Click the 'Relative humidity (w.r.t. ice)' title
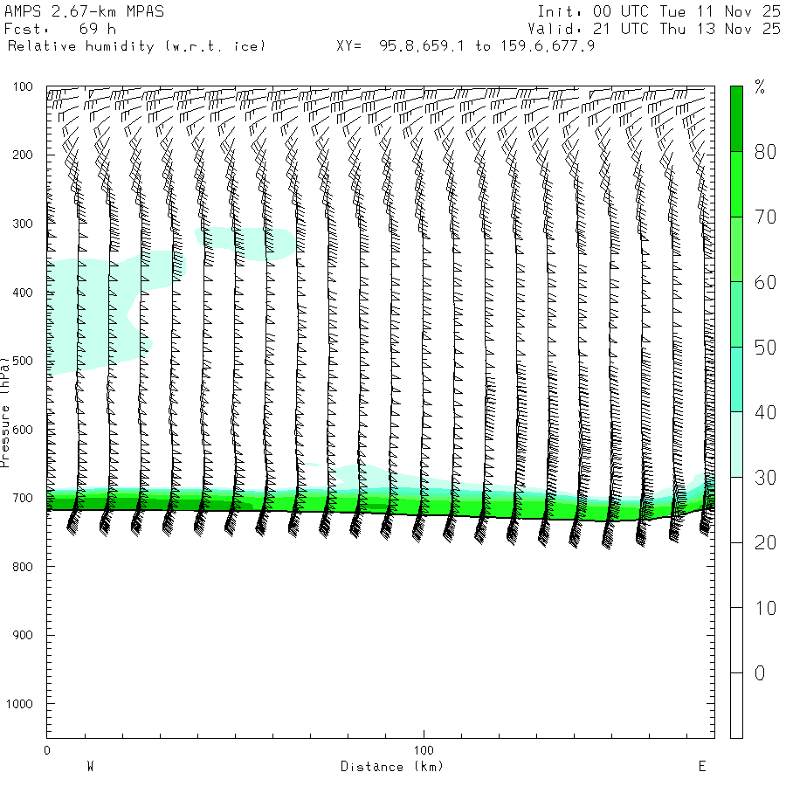Viewport: 786px width, 786px height. click(x=136, y=45)
